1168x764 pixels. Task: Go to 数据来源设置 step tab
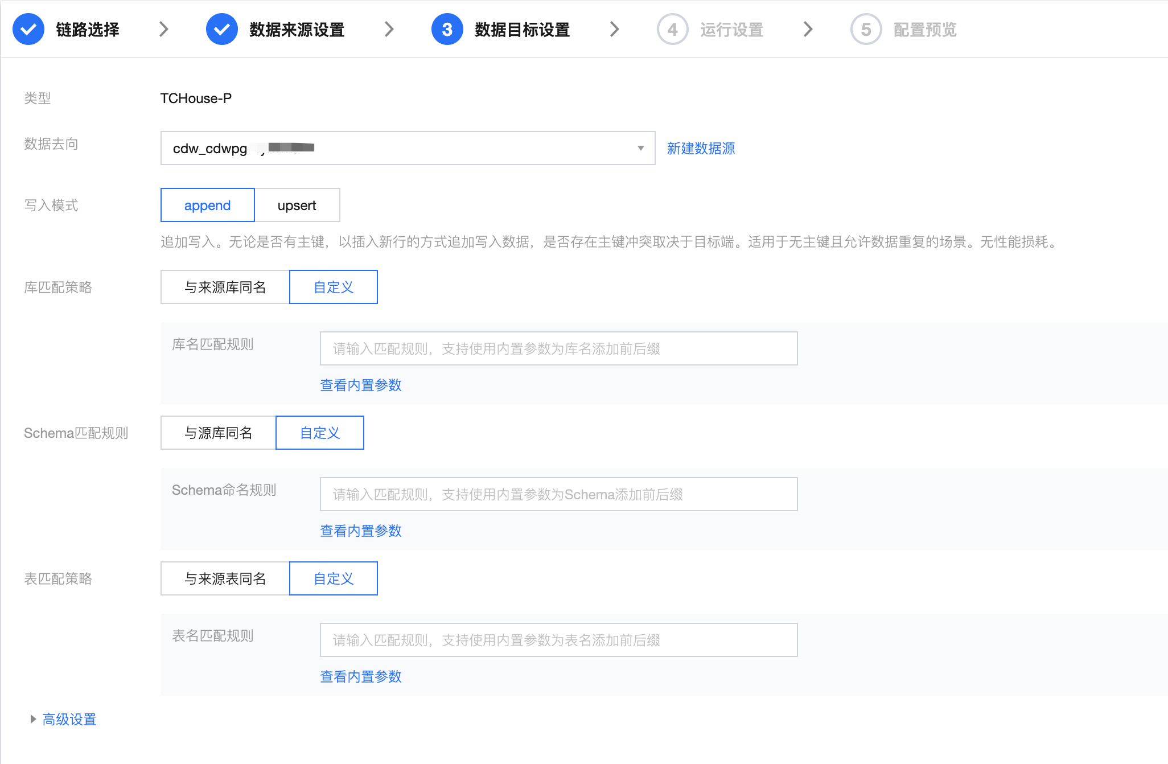coord(297,30)
